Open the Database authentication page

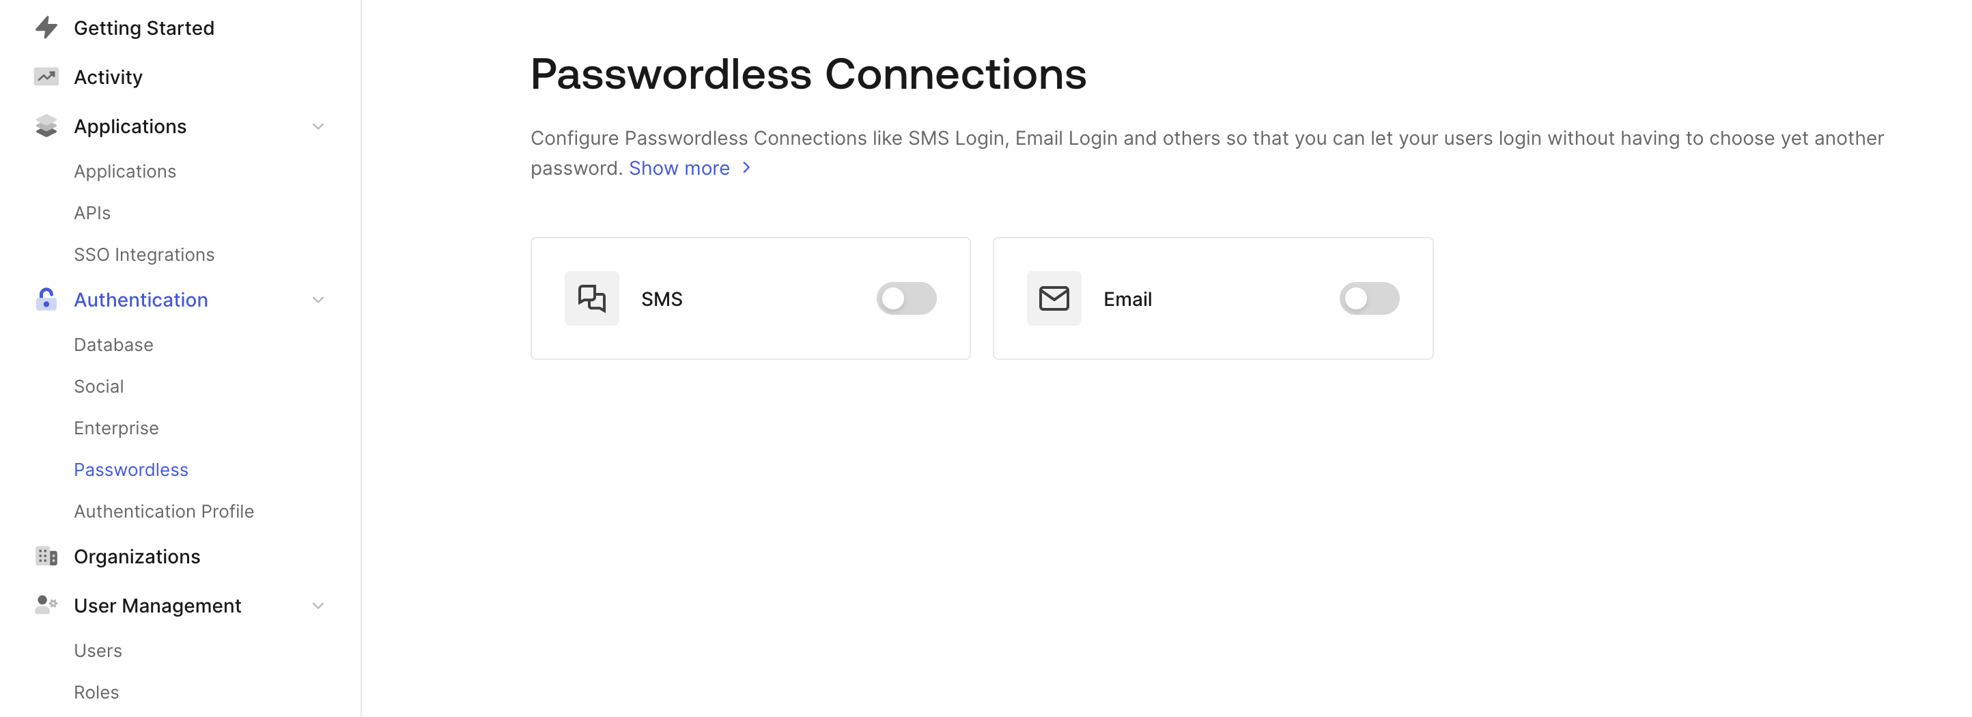tap(113, 345)
